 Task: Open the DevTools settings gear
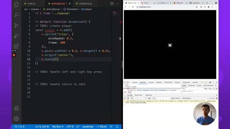coord(210,82)
